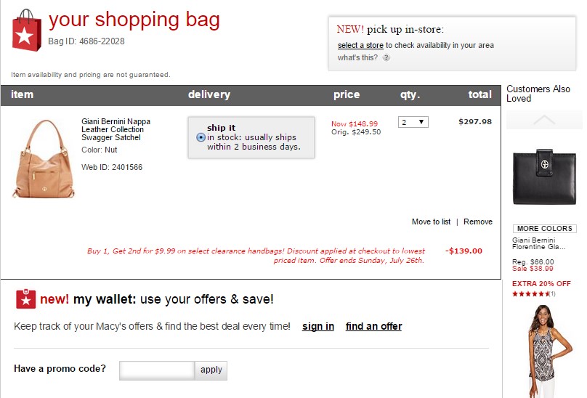Remove the satchel from the bag
Image resolution: width=587 pixels, height=398 pixels.
(x=478, y=222)
